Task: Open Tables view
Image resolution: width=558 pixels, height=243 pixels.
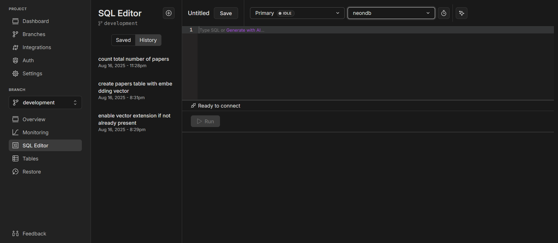Action: pos(45,159)
